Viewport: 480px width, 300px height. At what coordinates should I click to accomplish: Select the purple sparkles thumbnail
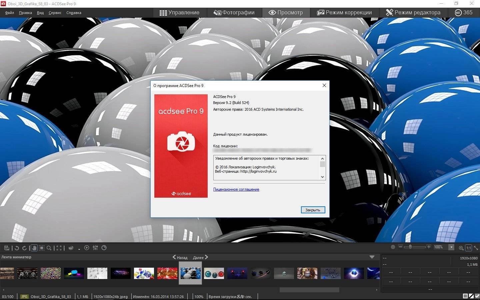pyautogui.click(x=121, y=273)
